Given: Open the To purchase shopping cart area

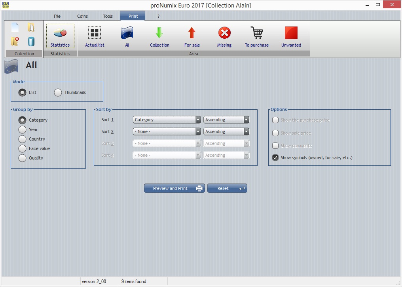Looking at the screenshot, I should pyautogui.click(x=256, y=33).
